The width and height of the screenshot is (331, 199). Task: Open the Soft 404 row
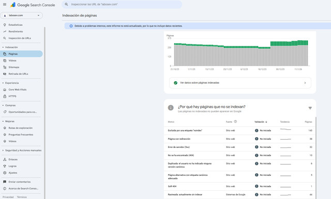[240, 187]
